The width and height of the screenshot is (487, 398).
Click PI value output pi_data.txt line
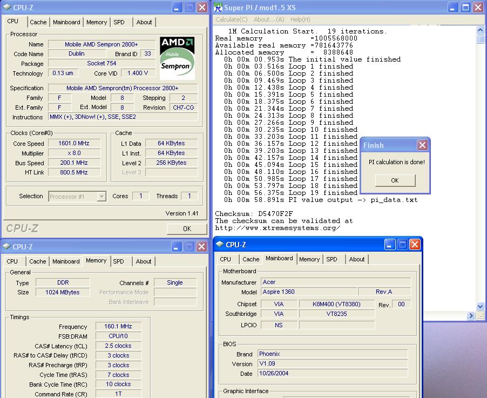point(321,200)
